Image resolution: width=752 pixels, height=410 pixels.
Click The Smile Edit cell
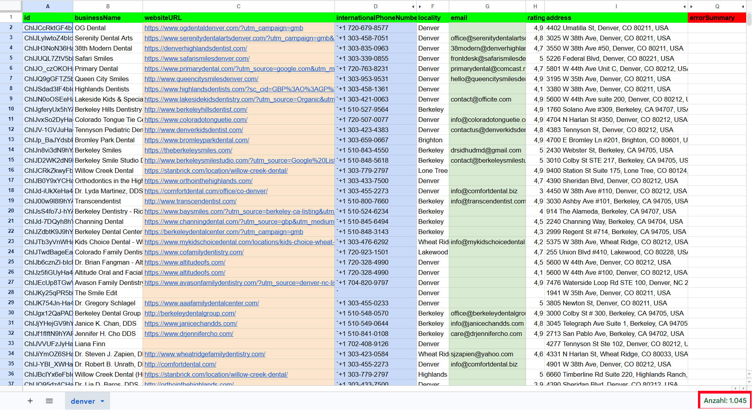click(x=108, y=293)
